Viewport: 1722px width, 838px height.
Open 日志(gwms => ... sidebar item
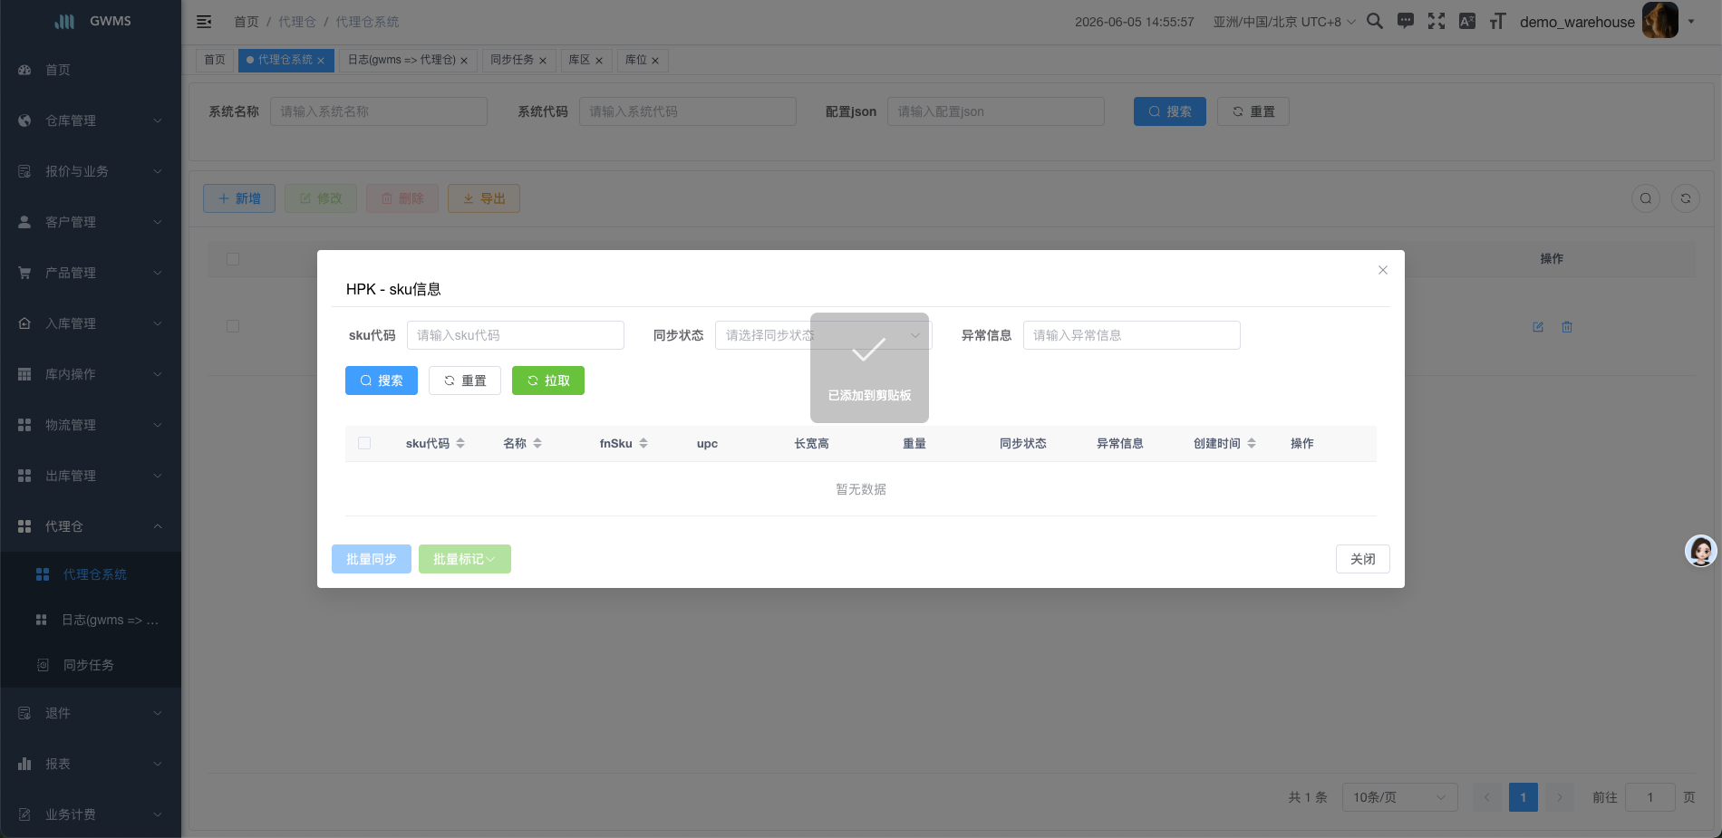point(91,620)
